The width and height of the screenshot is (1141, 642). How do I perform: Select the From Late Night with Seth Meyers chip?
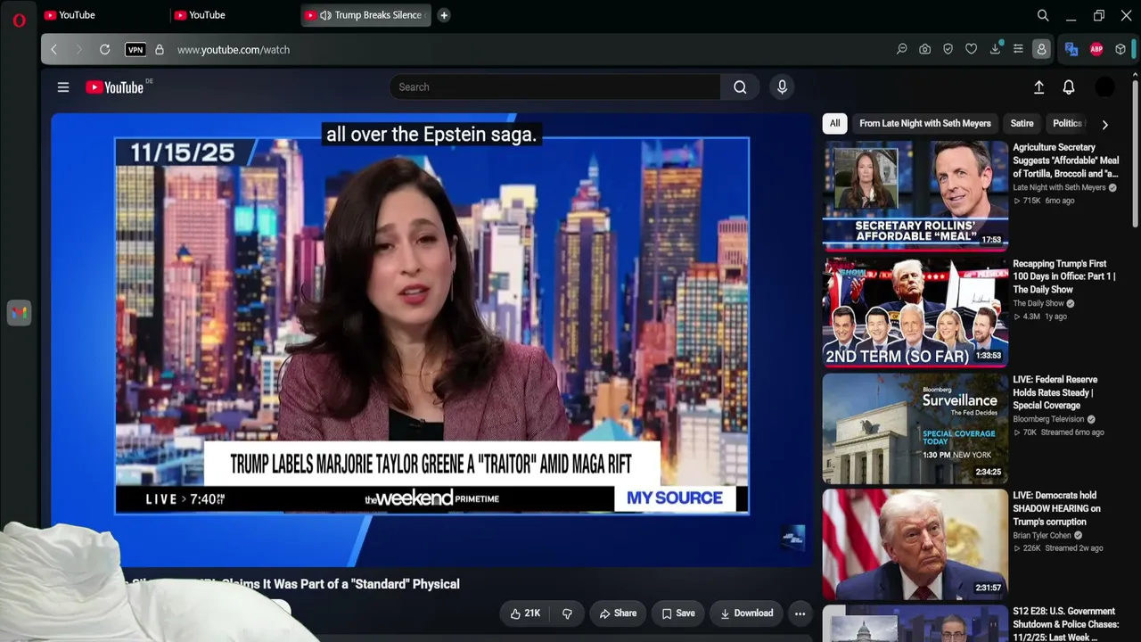pos(925,124)
